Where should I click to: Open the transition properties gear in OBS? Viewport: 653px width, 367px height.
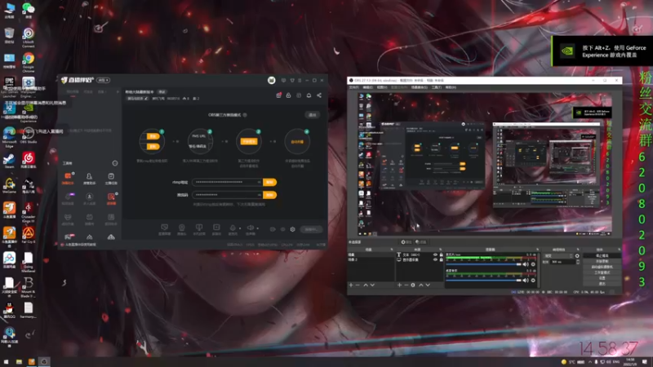pyautogui.click(x=577, y=256)
